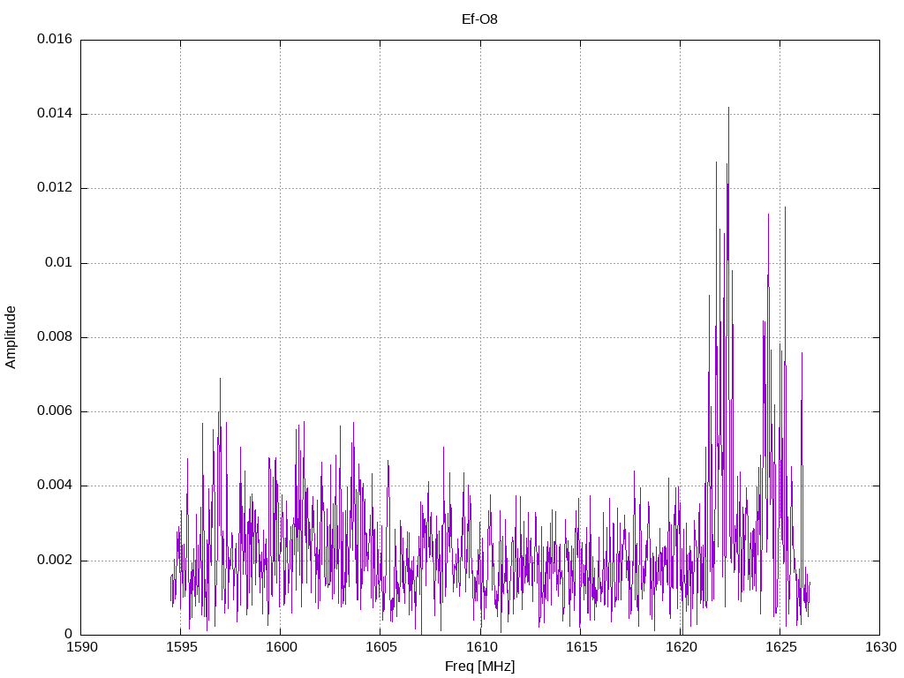The image size is (904, 678).
Task: Click the x-axis tick label 1610
Action: (481, 647)
